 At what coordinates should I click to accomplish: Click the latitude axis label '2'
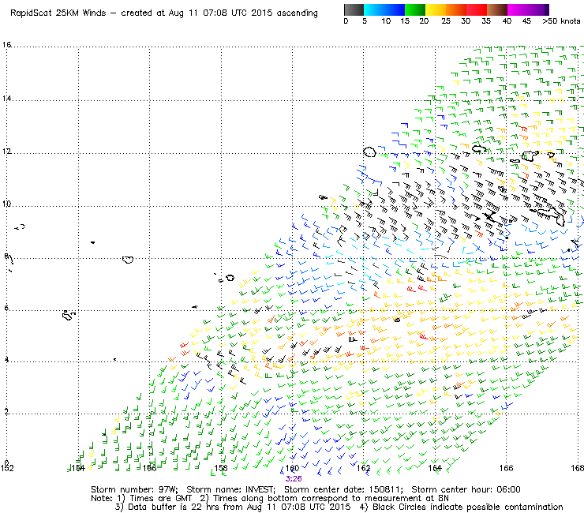(x=6, y=412)
